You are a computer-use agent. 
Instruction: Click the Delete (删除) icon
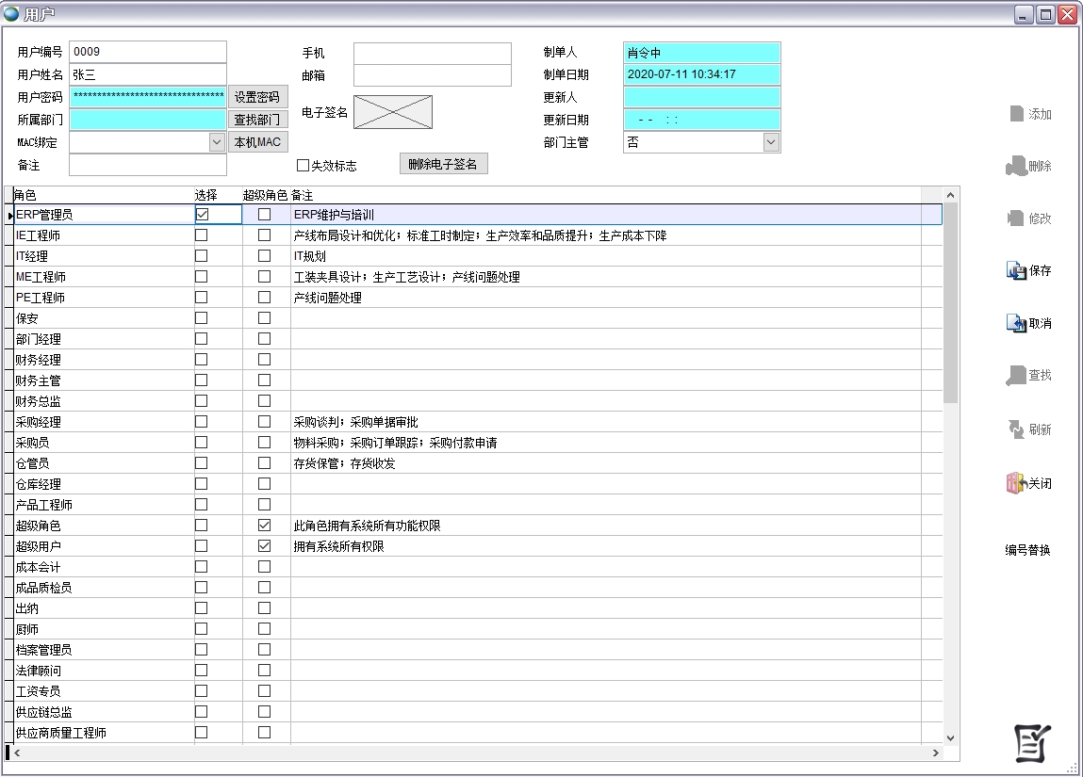[x=1015, y=167]
